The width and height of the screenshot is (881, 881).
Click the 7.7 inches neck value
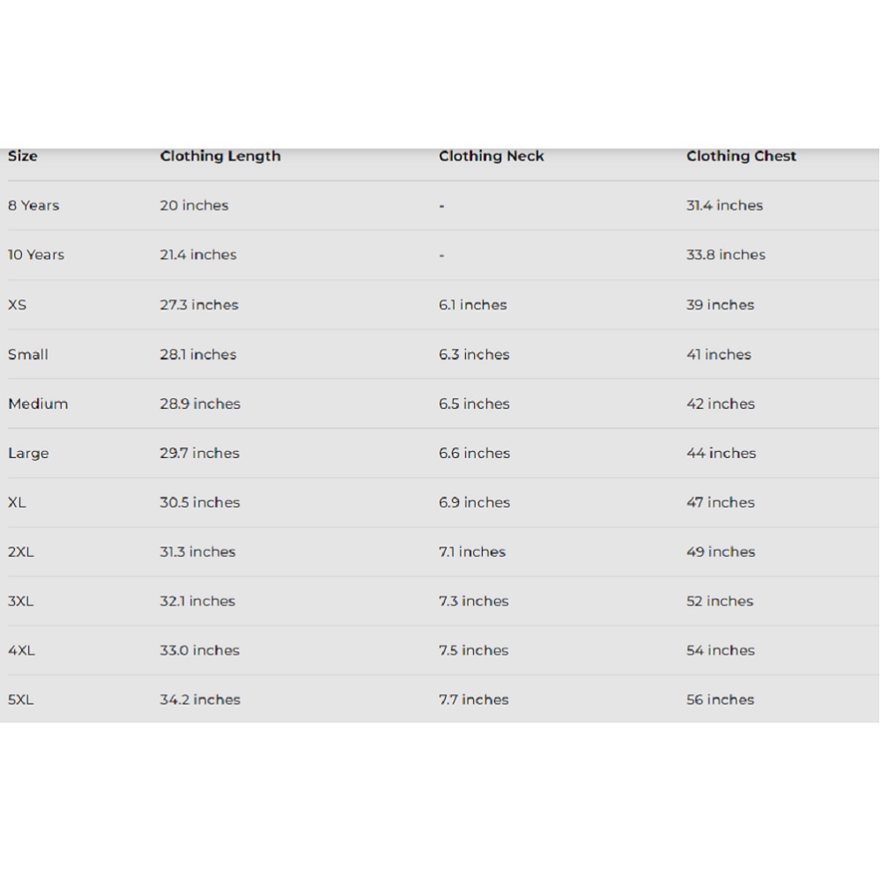[474, 700]
